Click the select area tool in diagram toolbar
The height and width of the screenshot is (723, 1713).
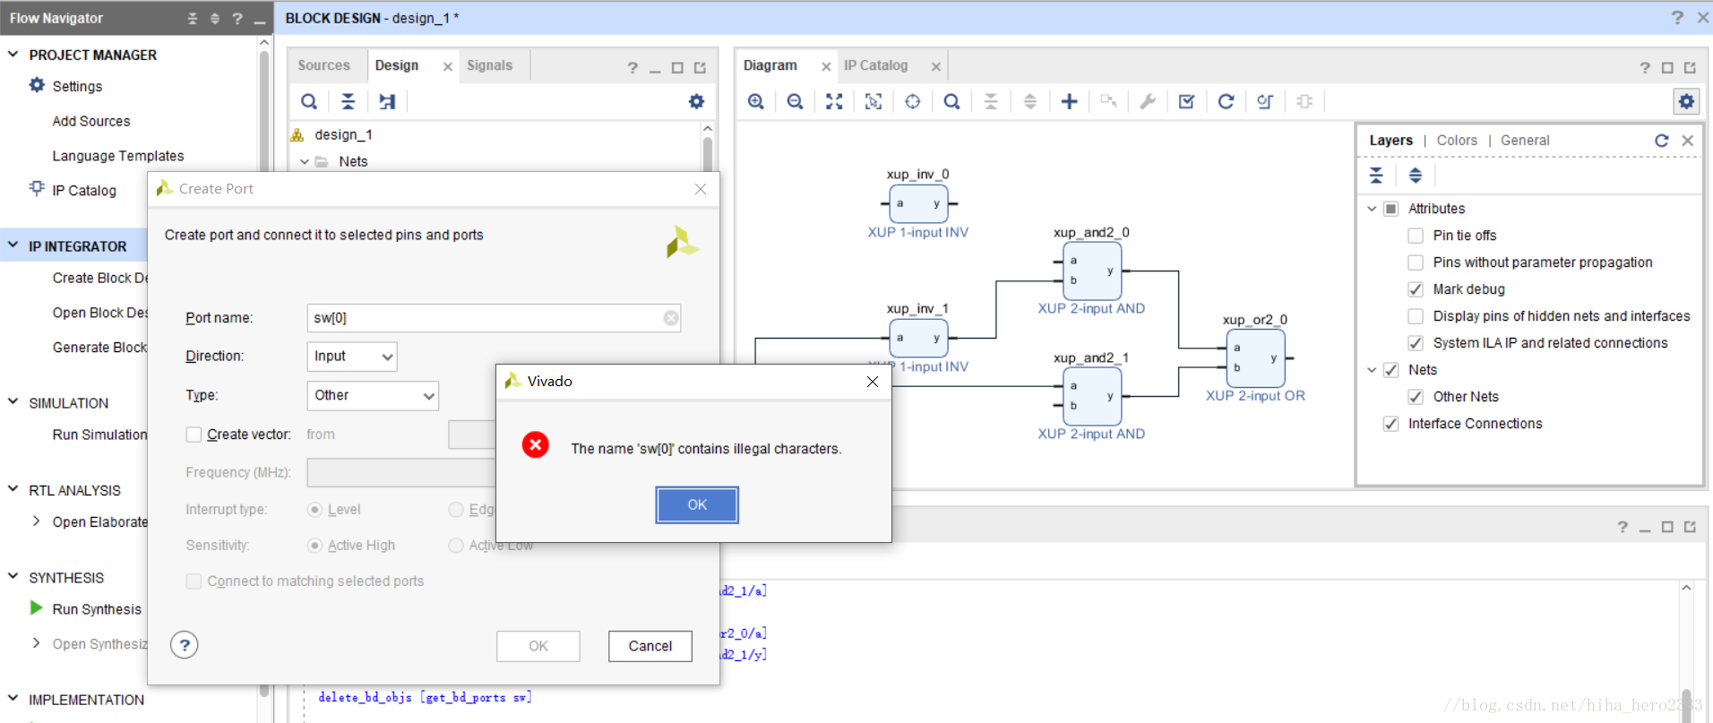tap(874, 101)
